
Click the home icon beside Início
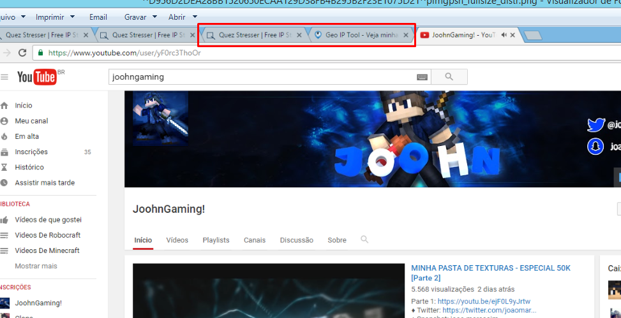4,105
